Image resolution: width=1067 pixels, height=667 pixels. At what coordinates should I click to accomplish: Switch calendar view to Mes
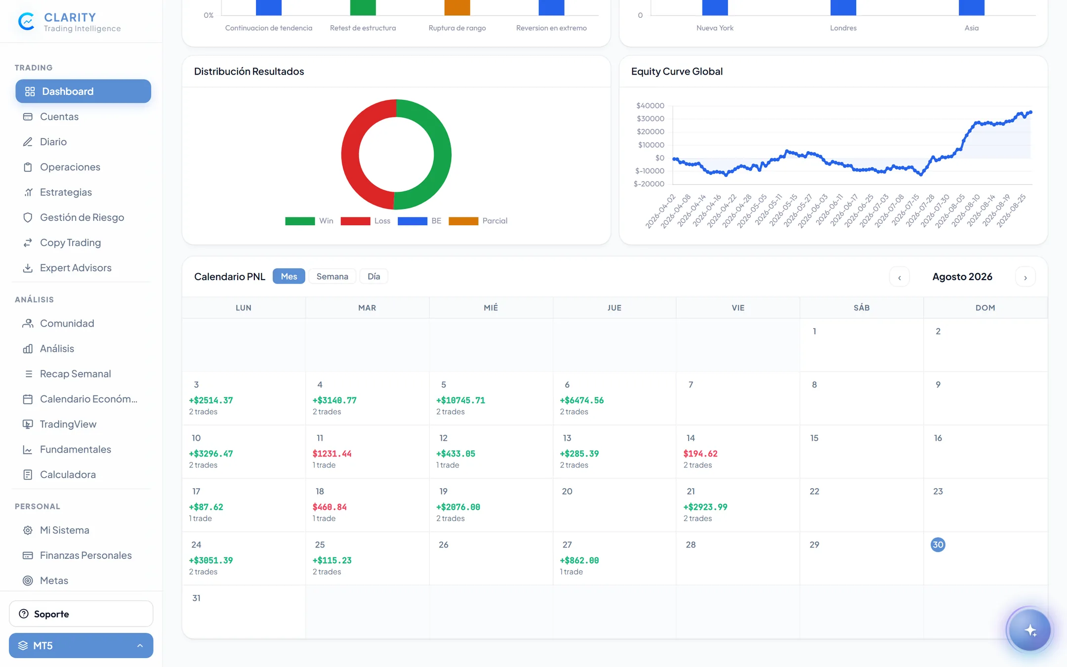pos(289,276)
